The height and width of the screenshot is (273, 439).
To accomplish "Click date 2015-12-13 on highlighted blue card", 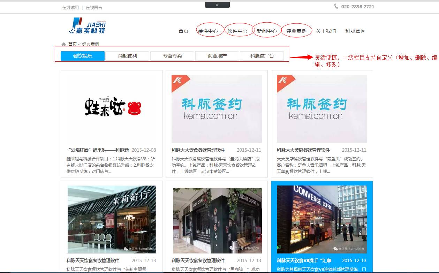I will click(x=354, y=260).
